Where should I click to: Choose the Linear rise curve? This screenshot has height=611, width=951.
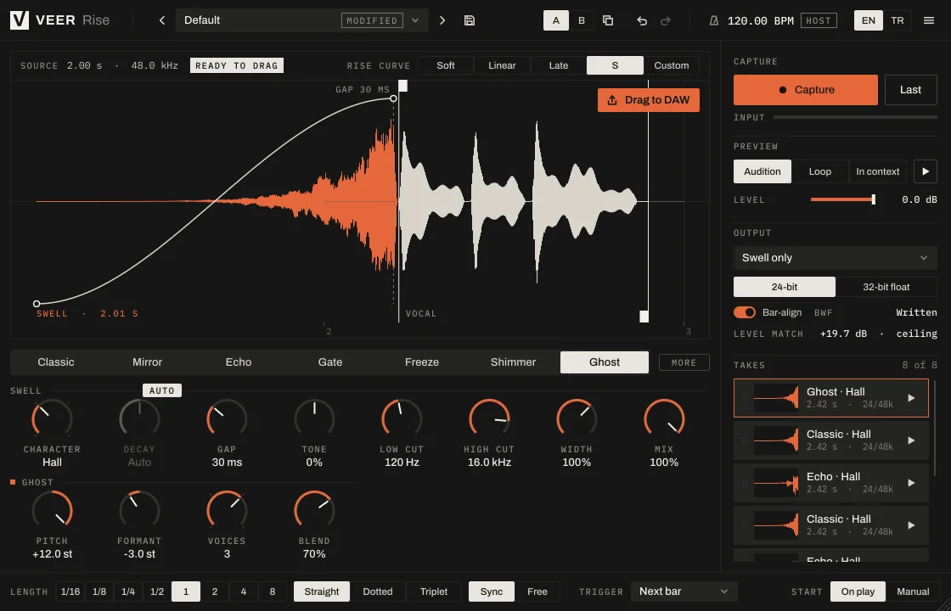point(502,65)
